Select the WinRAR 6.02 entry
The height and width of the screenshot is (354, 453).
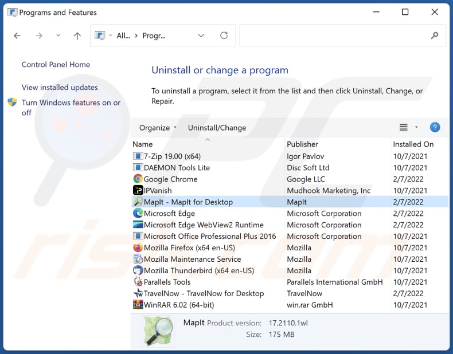pyautogui.click(x=178, y=305)
